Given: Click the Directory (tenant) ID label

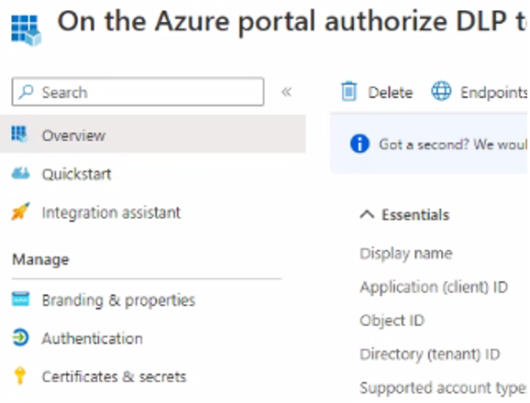Looking at the screenshot, I should click(430, 354).
